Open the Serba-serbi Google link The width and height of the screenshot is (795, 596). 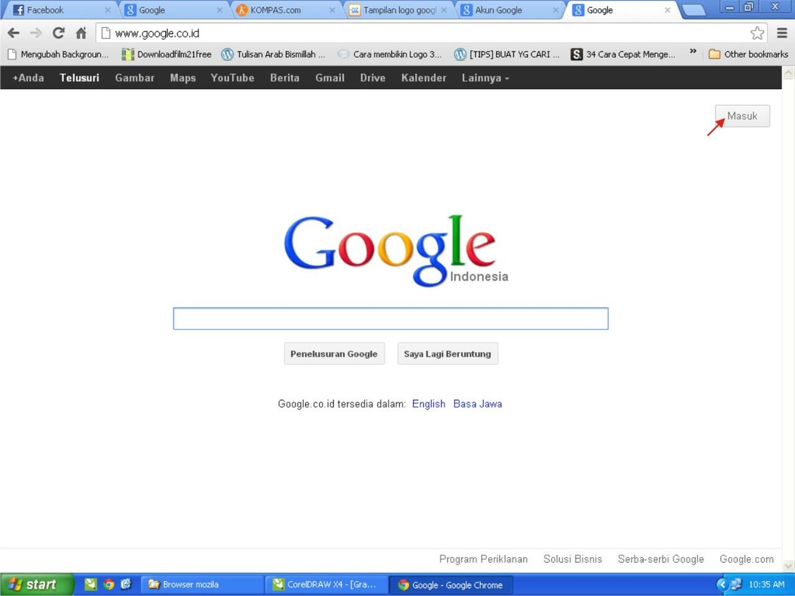point(661,559)
